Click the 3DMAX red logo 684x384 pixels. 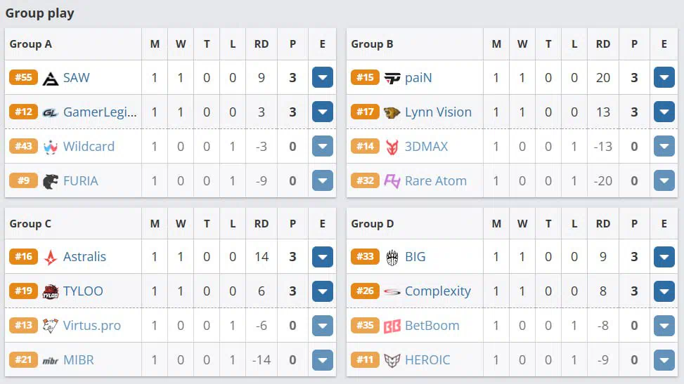[x=392, y=147]
